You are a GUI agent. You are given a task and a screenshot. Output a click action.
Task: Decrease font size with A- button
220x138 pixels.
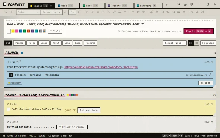[x=65, y=12]
